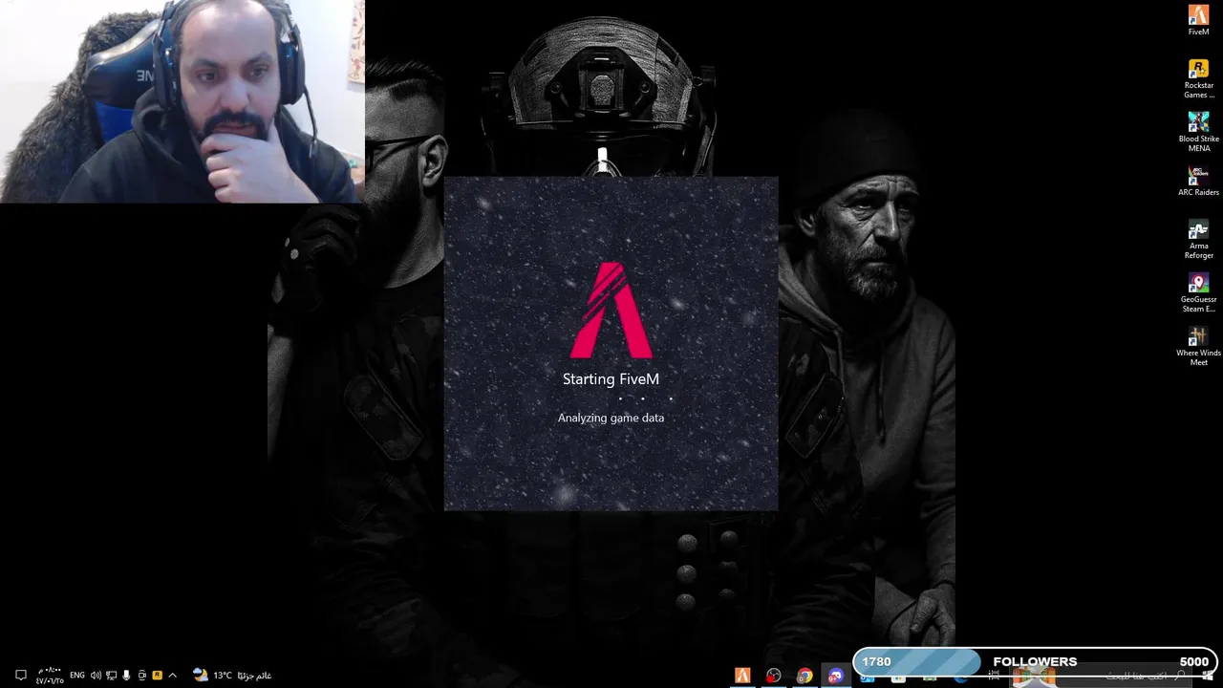Image resolution: width=1223 pixels, height=688 pixels.
Task: Click the followers goal progress bar
Action: point(1037,661)
